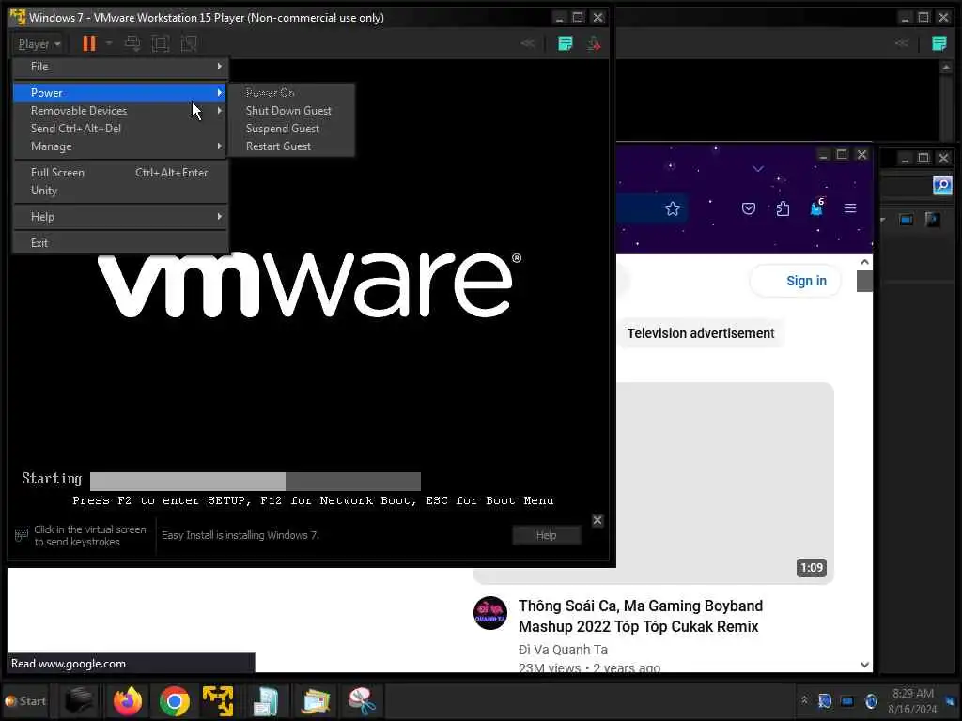Choose Exit from the Player menu

121,243
